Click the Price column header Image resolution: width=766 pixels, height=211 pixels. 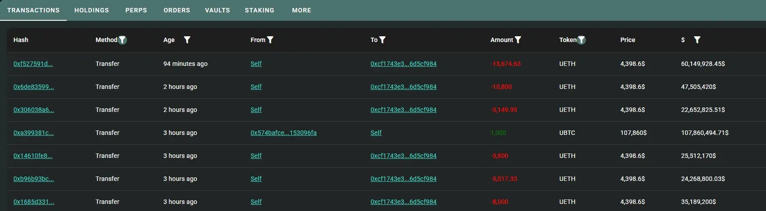click(x=627, y=40)
